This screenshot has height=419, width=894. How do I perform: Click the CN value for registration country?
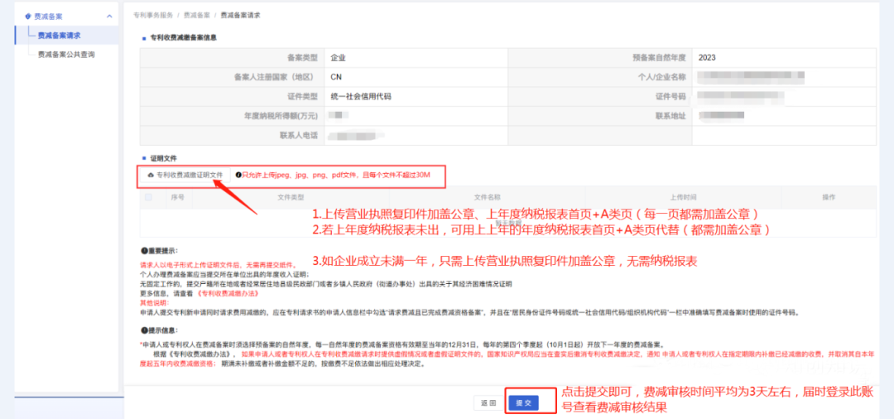[336, 78]
